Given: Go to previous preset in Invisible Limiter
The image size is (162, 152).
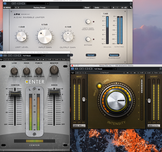Looking at the screenshot, I should pos(16,7).
